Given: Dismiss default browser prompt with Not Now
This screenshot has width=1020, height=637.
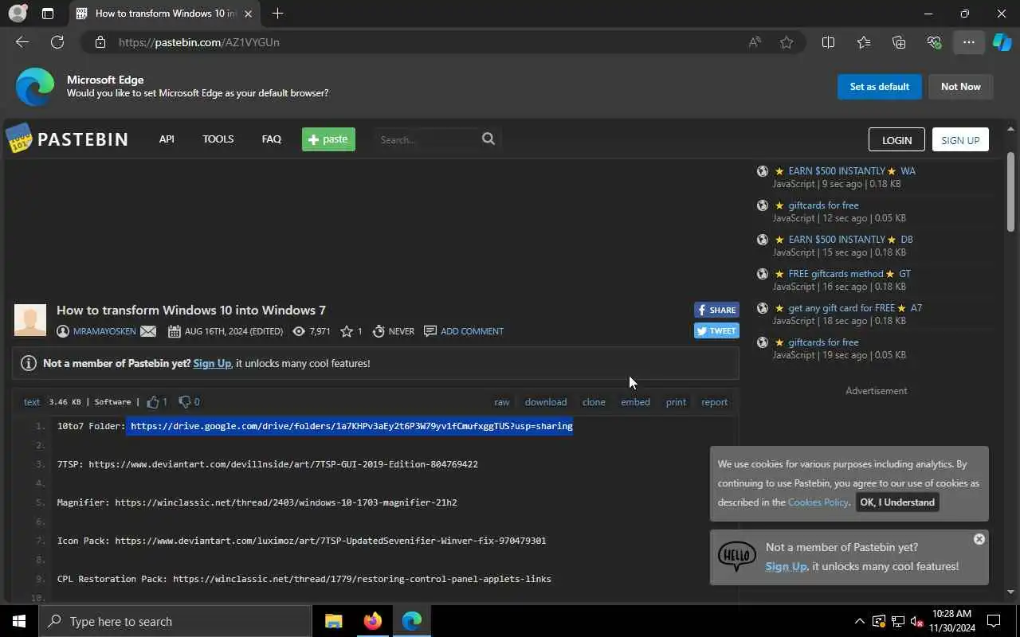Looking at the screenshot, I should 960,87.
